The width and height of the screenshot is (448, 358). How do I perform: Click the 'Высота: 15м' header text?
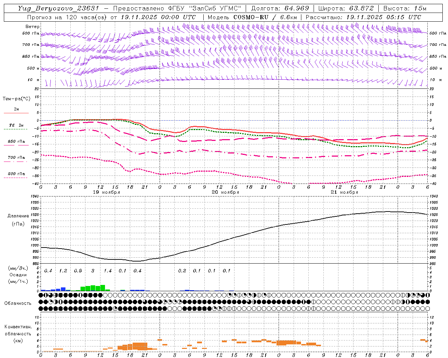(405, 8)
